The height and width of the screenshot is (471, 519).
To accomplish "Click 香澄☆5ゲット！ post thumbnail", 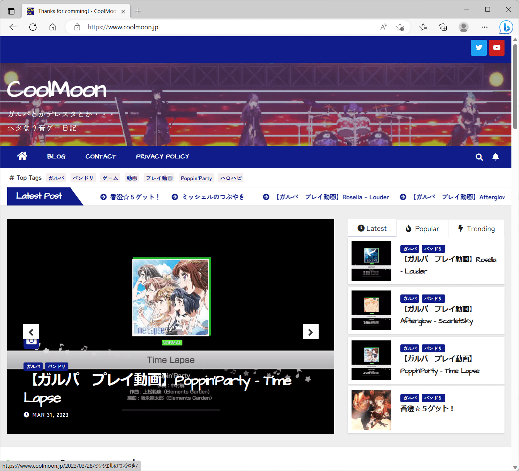I will (371, 410).
